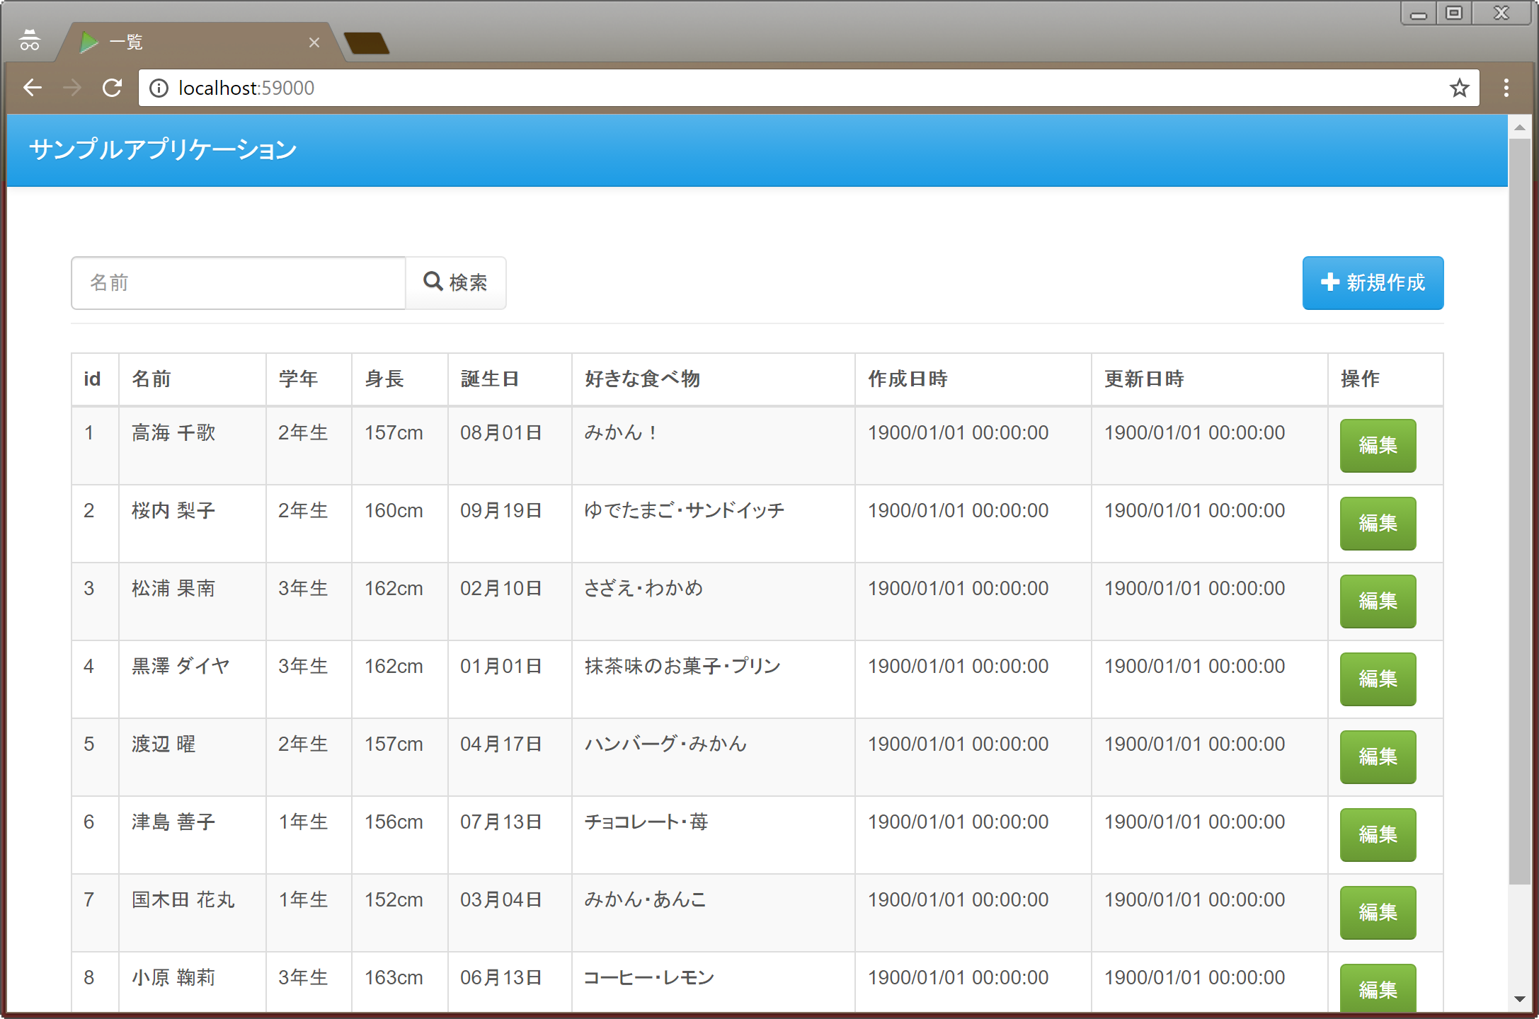Click the browser back arrow icon
1539x1019 pixels.
pyautogui.click(x=32, y=88)
